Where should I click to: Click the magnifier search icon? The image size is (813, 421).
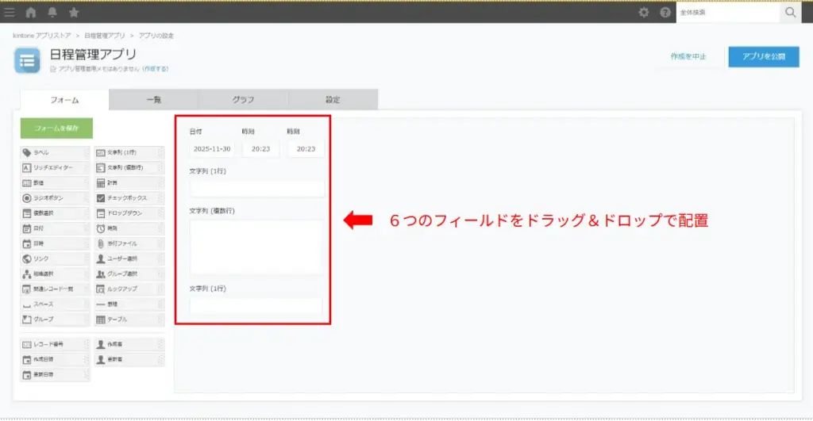(x=790, y=13)
